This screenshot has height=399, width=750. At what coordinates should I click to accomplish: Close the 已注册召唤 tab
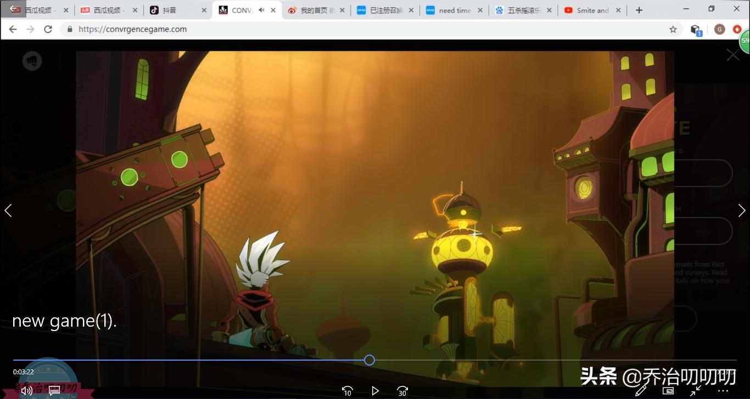411,10
